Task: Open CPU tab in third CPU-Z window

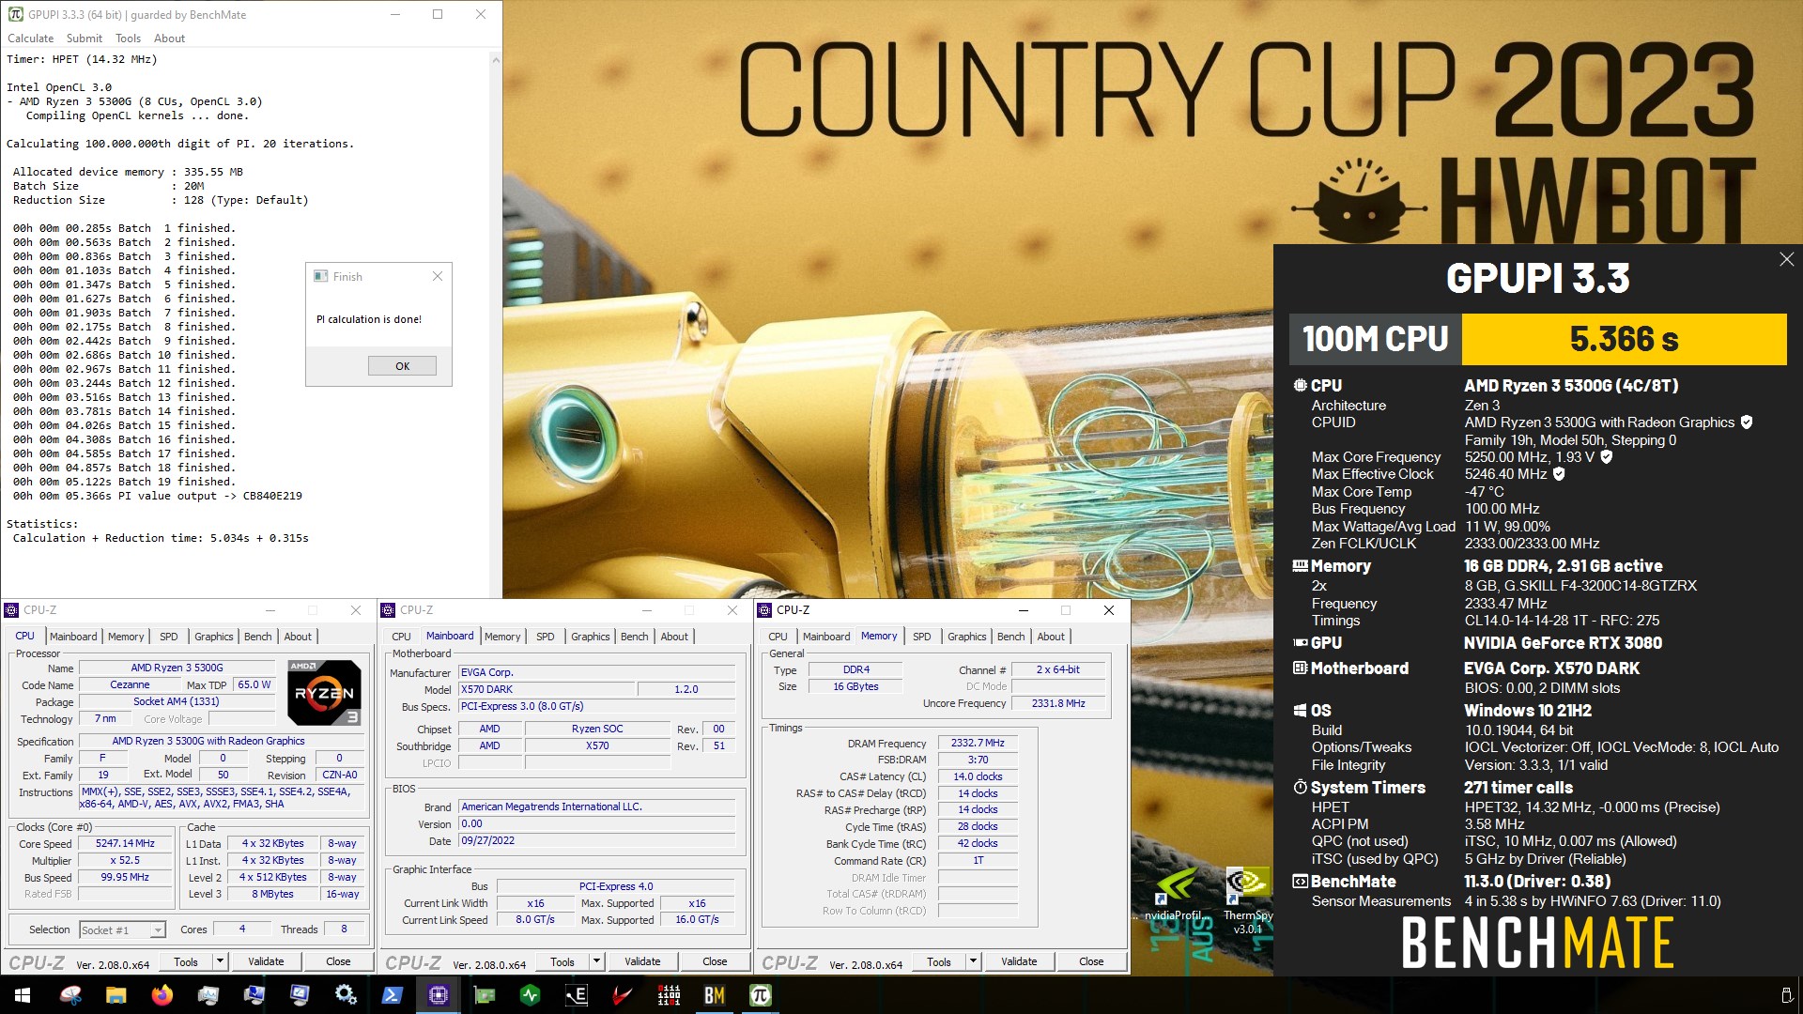Action: (778, 637)
